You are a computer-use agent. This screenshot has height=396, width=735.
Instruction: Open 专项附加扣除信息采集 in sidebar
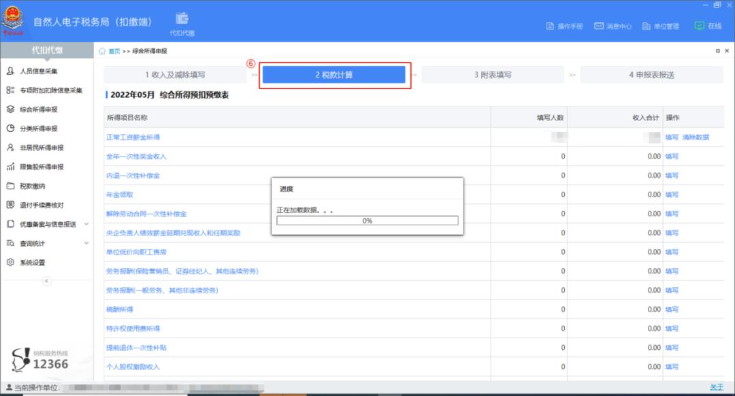(x=50, y=90)
